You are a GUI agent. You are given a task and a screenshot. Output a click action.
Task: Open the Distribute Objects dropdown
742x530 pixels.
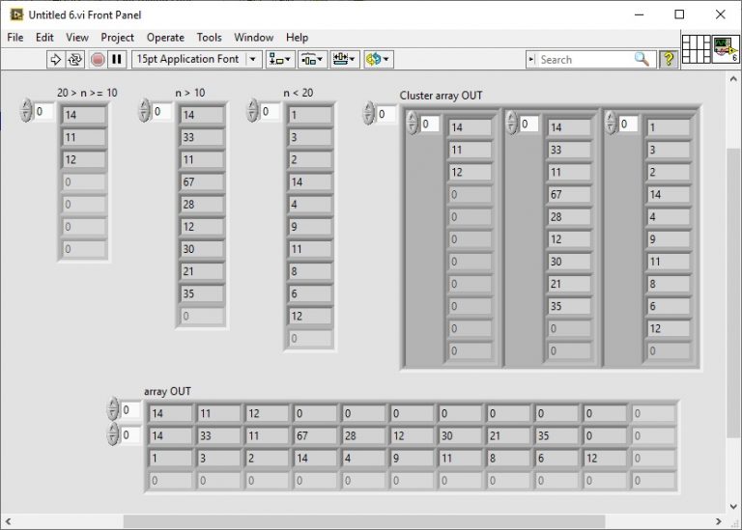coord(312,60)
